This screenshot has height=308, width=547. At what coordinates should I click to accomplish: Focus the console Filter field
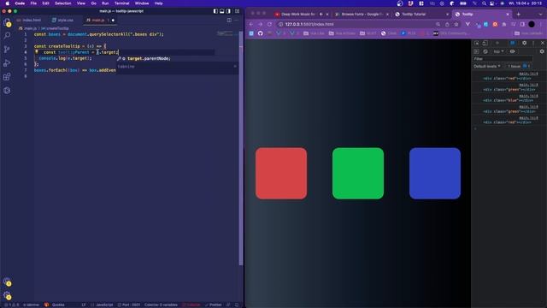point(503,59)
